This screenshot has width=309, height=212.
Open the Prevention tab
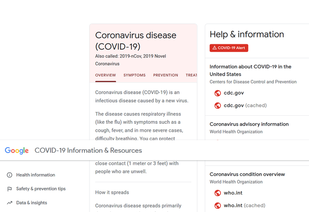(165, 75)
